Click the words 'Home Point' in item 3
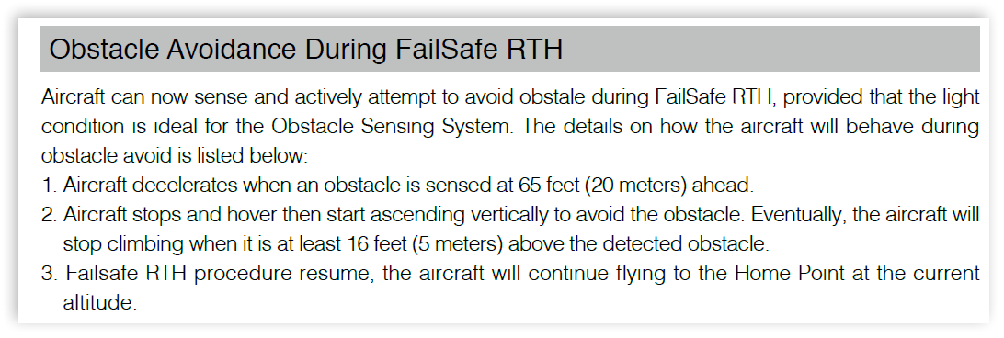The width and height of the screenshot is (1004, 338). tap(781, 274)
